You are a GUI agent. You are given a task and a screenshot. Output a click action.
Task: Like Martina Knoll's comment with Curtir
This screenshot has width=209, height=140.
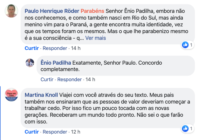32,132
